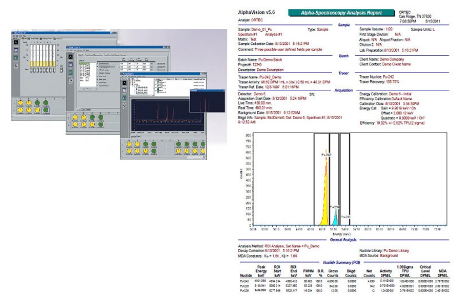Open the teal sidebar icon in the back bar-graph window
This screenshot has width=459, height=297.
(16, 58)
